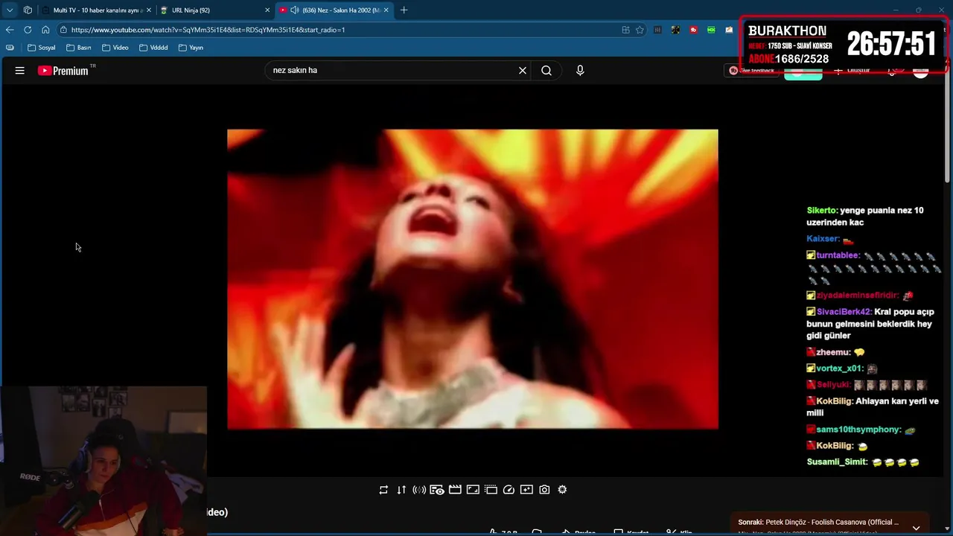The image size is (953, 536).
Task: Click the plus-box icon under video
Action: pos(526,490)
